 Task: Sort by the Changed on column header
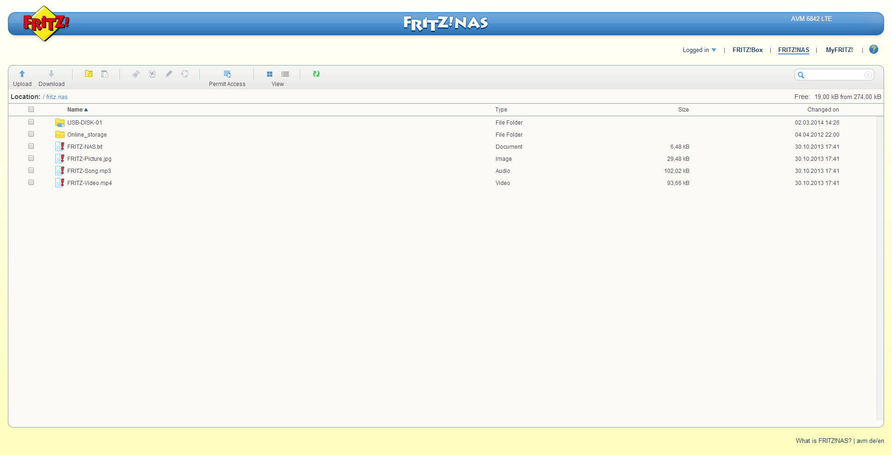point(823,110)
